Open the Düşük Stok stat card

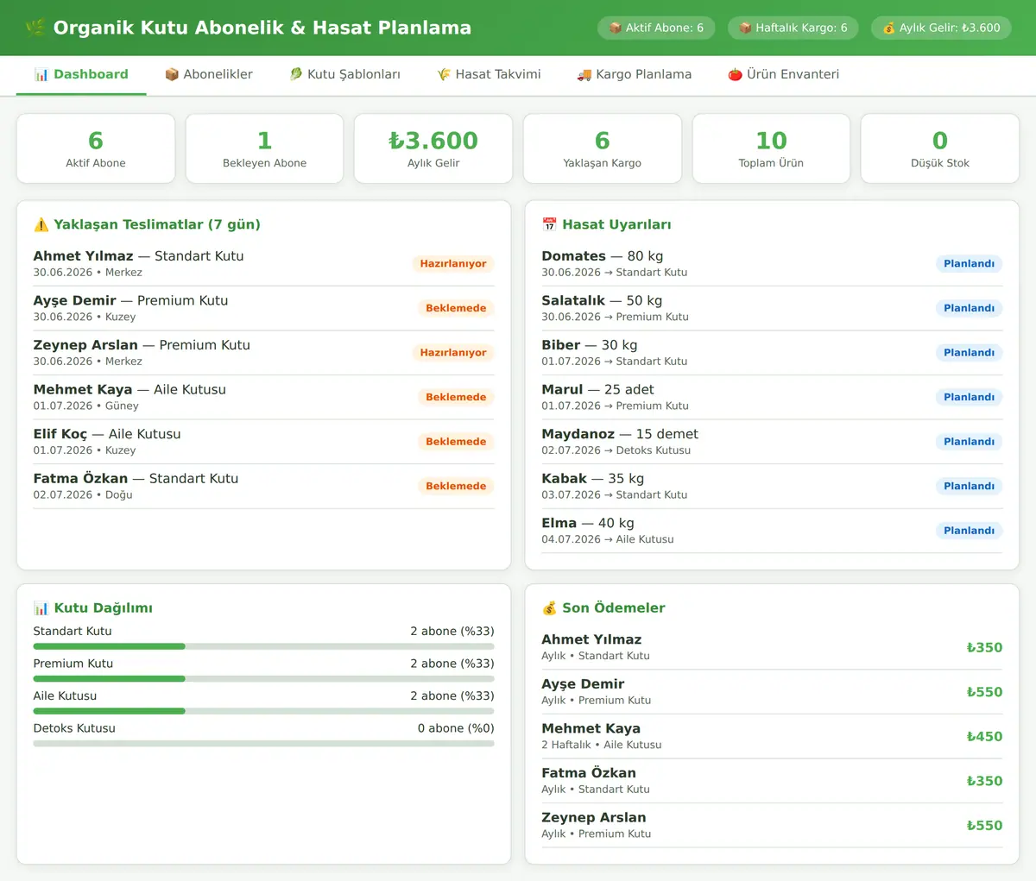(940, 148)
